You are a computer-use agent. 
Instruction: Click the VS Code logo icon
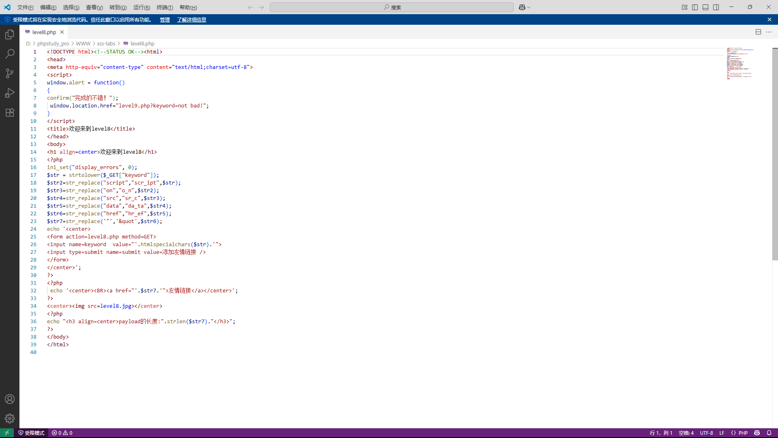7,7
